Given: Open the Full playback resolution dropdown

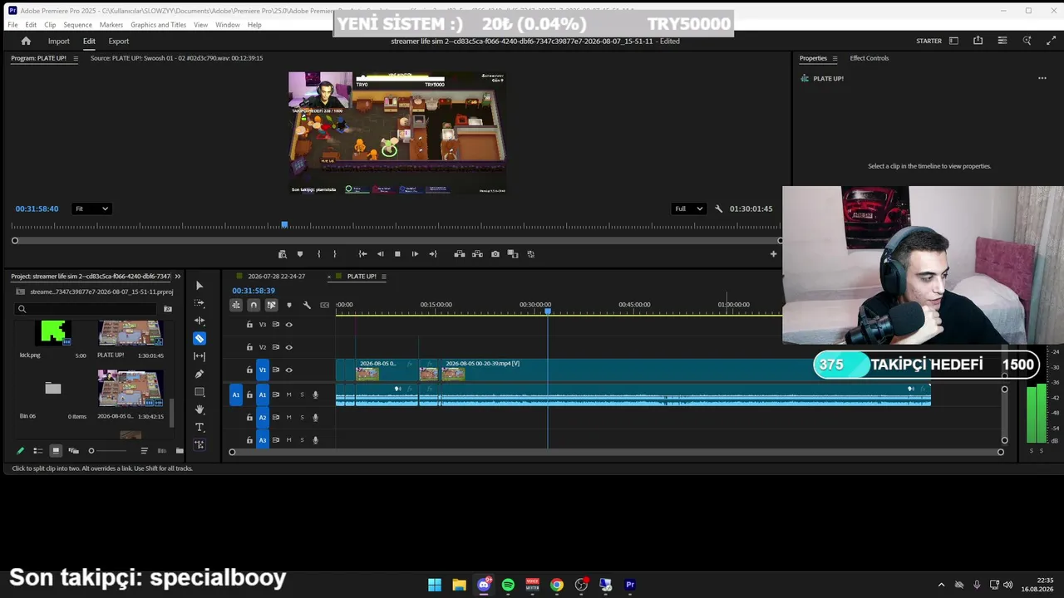Looking at the screenshot, I should tap(689, 208).
